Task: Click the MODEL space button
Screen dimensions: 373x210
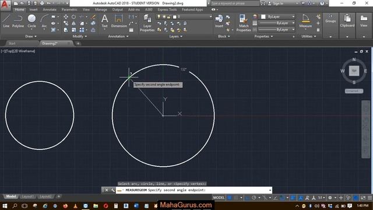Action: [219, 198]
